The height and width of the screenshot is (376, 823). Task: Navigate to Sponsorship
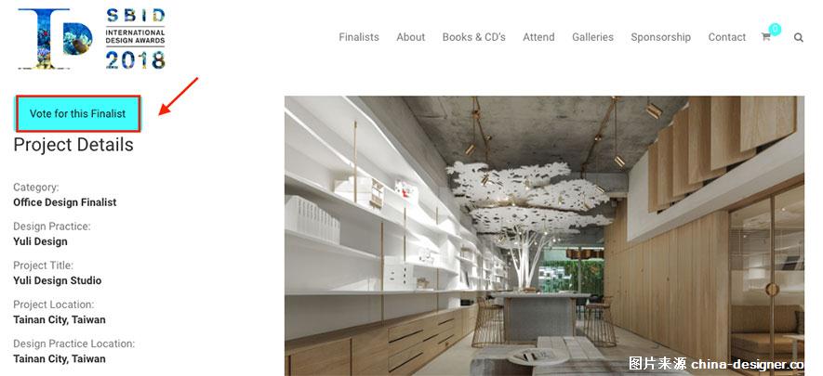coord(661,37)
